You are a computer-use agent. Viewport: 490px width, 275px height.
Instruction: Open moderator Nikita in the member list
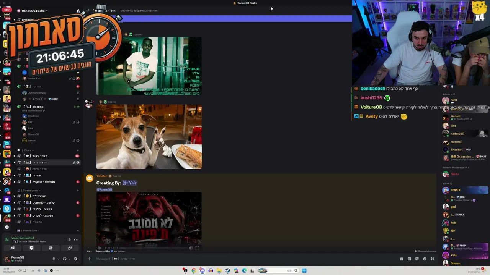pyautogui.click(x=465, y=174)
